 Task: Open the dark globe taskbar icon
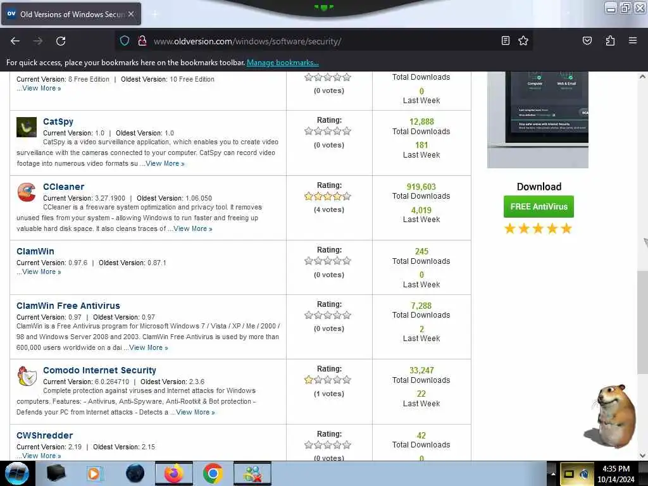click(x=135, y=473)
